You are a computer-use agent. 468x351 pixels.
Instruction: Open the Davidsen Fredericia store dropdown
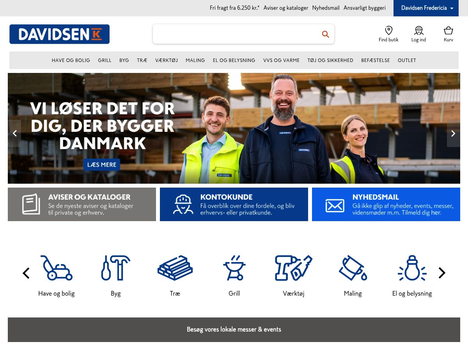(426, 8)
